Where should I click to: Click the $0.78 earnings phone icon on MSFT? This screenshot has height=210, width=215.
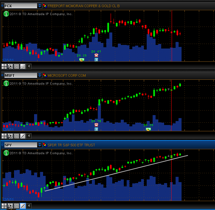[x=96, y=125]
